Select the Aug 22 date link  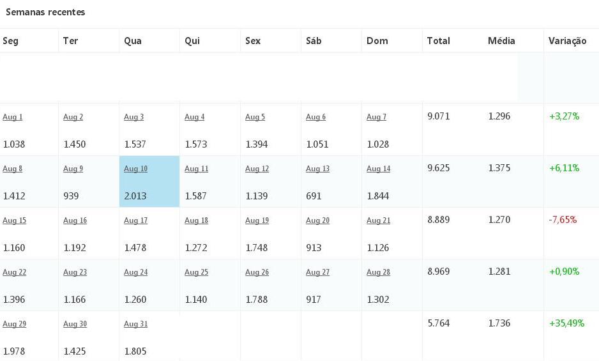[15, 272]
